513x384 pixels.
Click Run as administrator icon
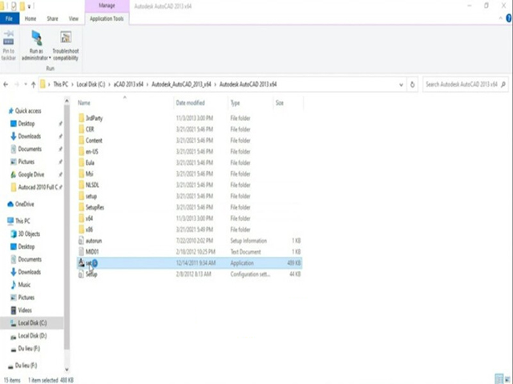[36, 38]
